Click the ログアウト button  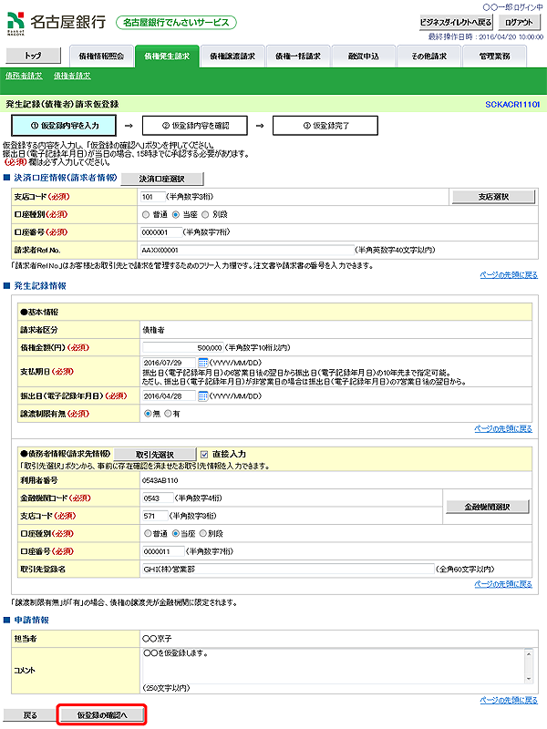[519, 22]
